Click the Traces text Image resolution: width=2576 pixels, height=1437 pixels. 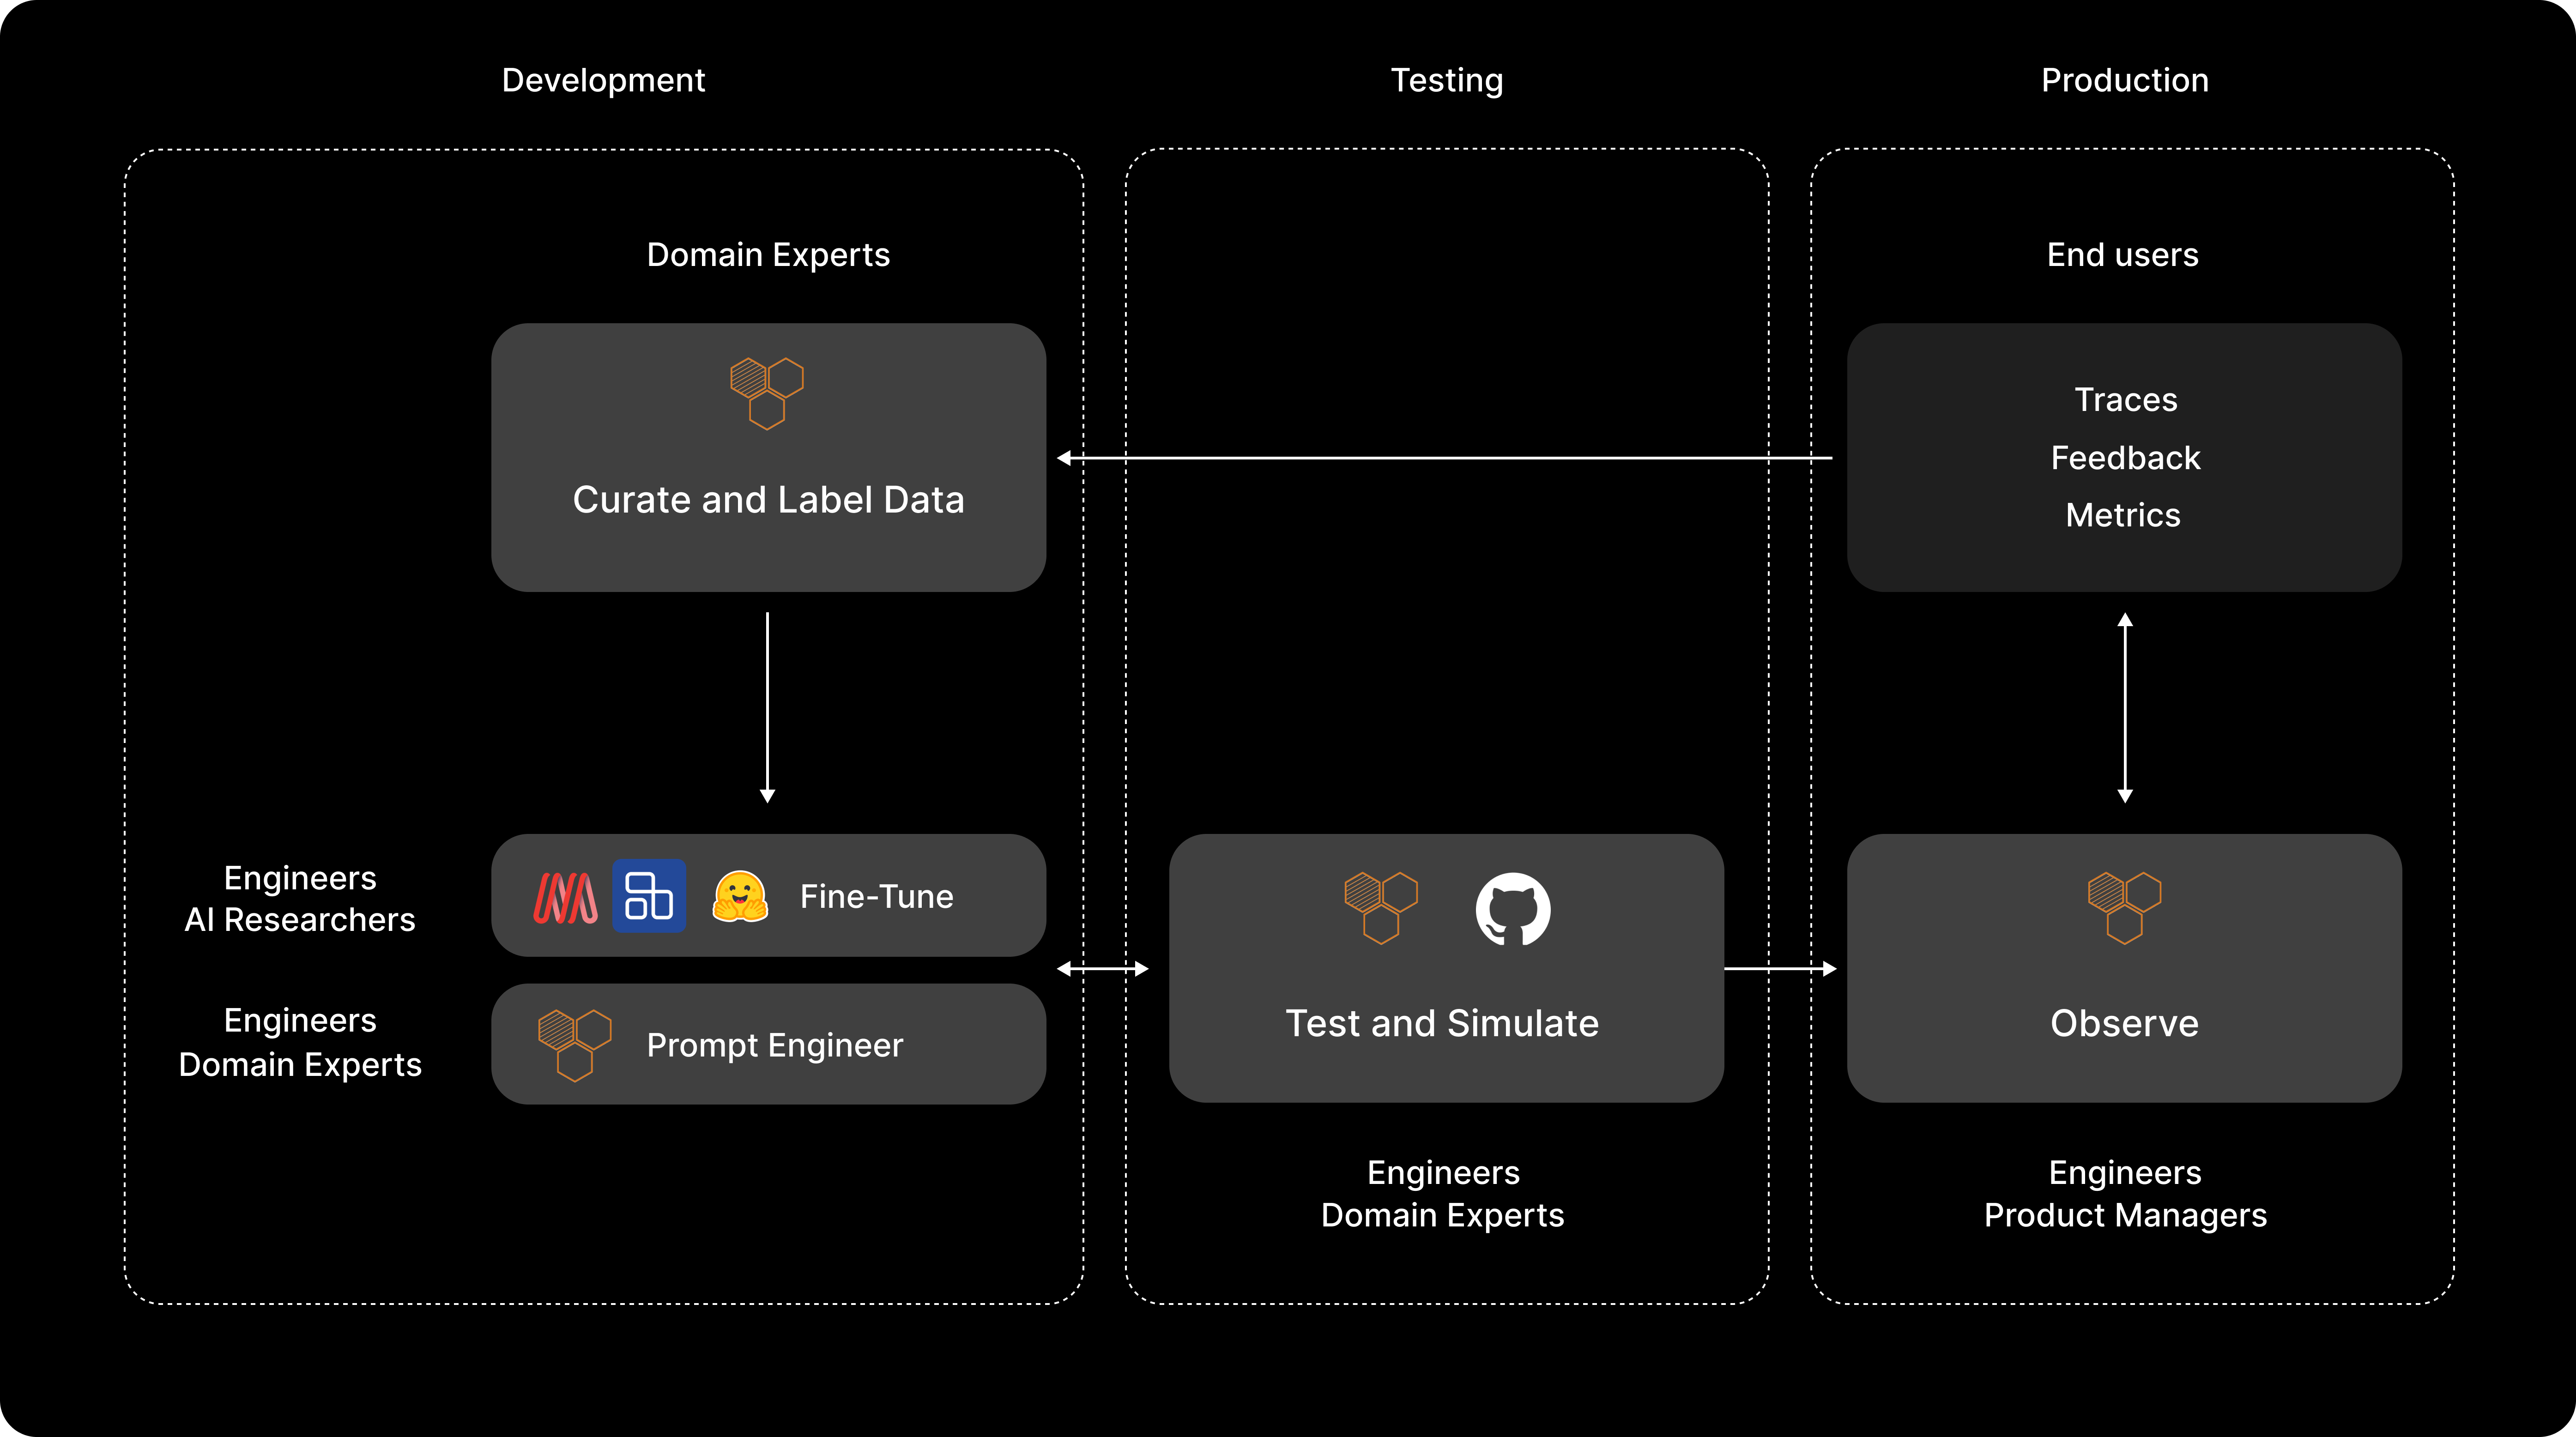(x=2126, y=400)
